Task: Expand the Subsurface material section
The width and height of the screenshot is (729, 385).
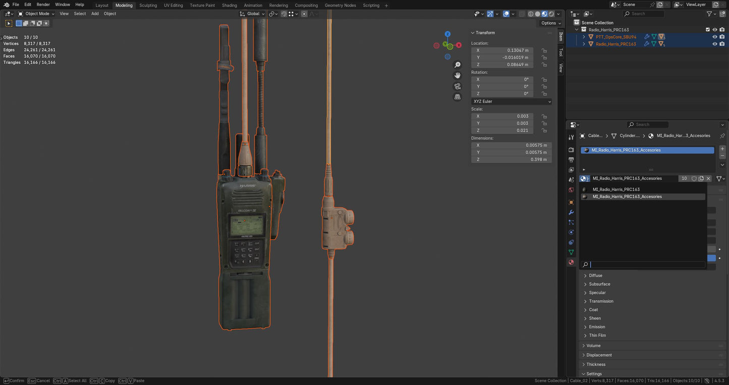Action: pos(599,284)
